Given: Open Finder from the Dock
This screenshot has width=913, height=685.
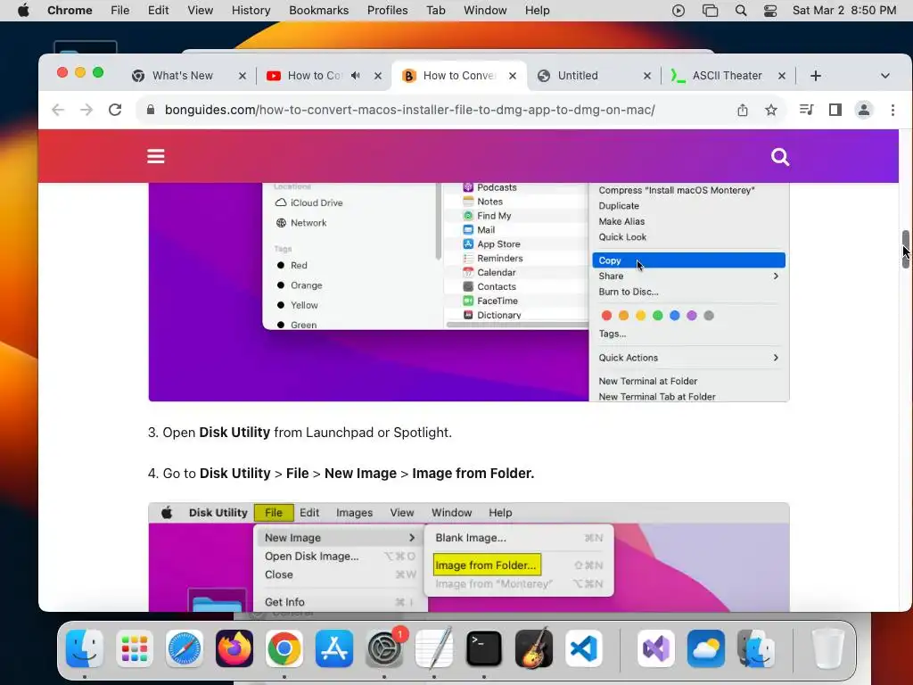Looking at the screenshot, I should click(85, 648).
